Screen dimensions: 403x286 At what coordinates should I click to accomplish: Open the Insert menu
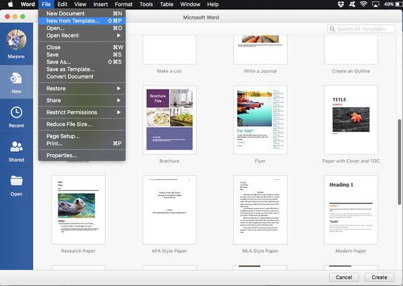(100, 4)
